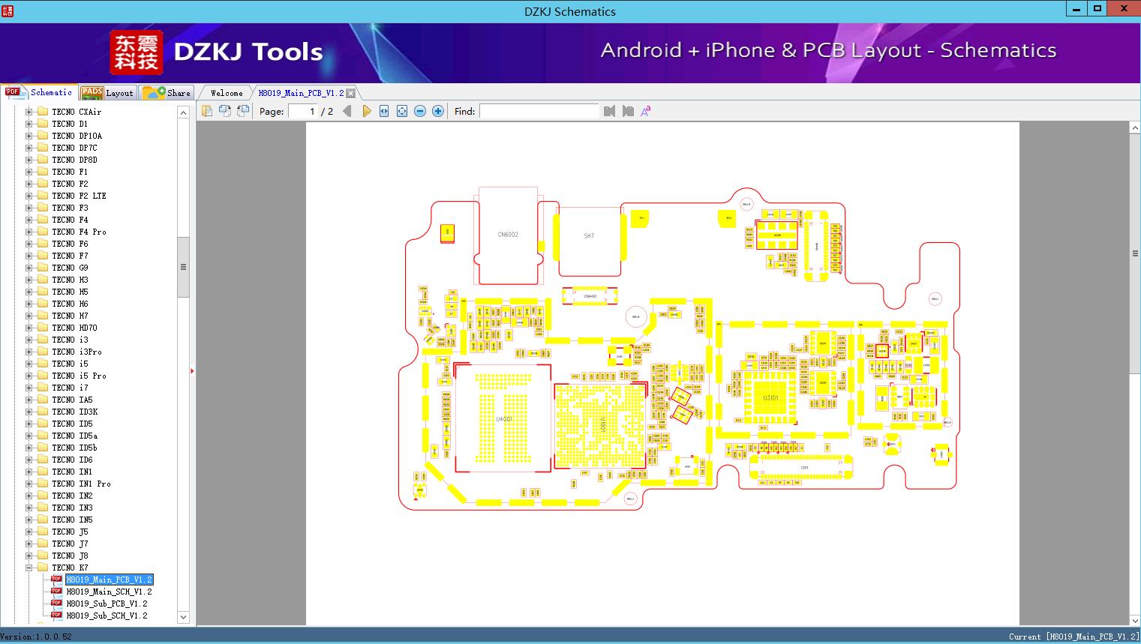Click the tree panel scrollbar thumb
The image size is (1141, 644).
pyautogui.click(x=183, y=267)
